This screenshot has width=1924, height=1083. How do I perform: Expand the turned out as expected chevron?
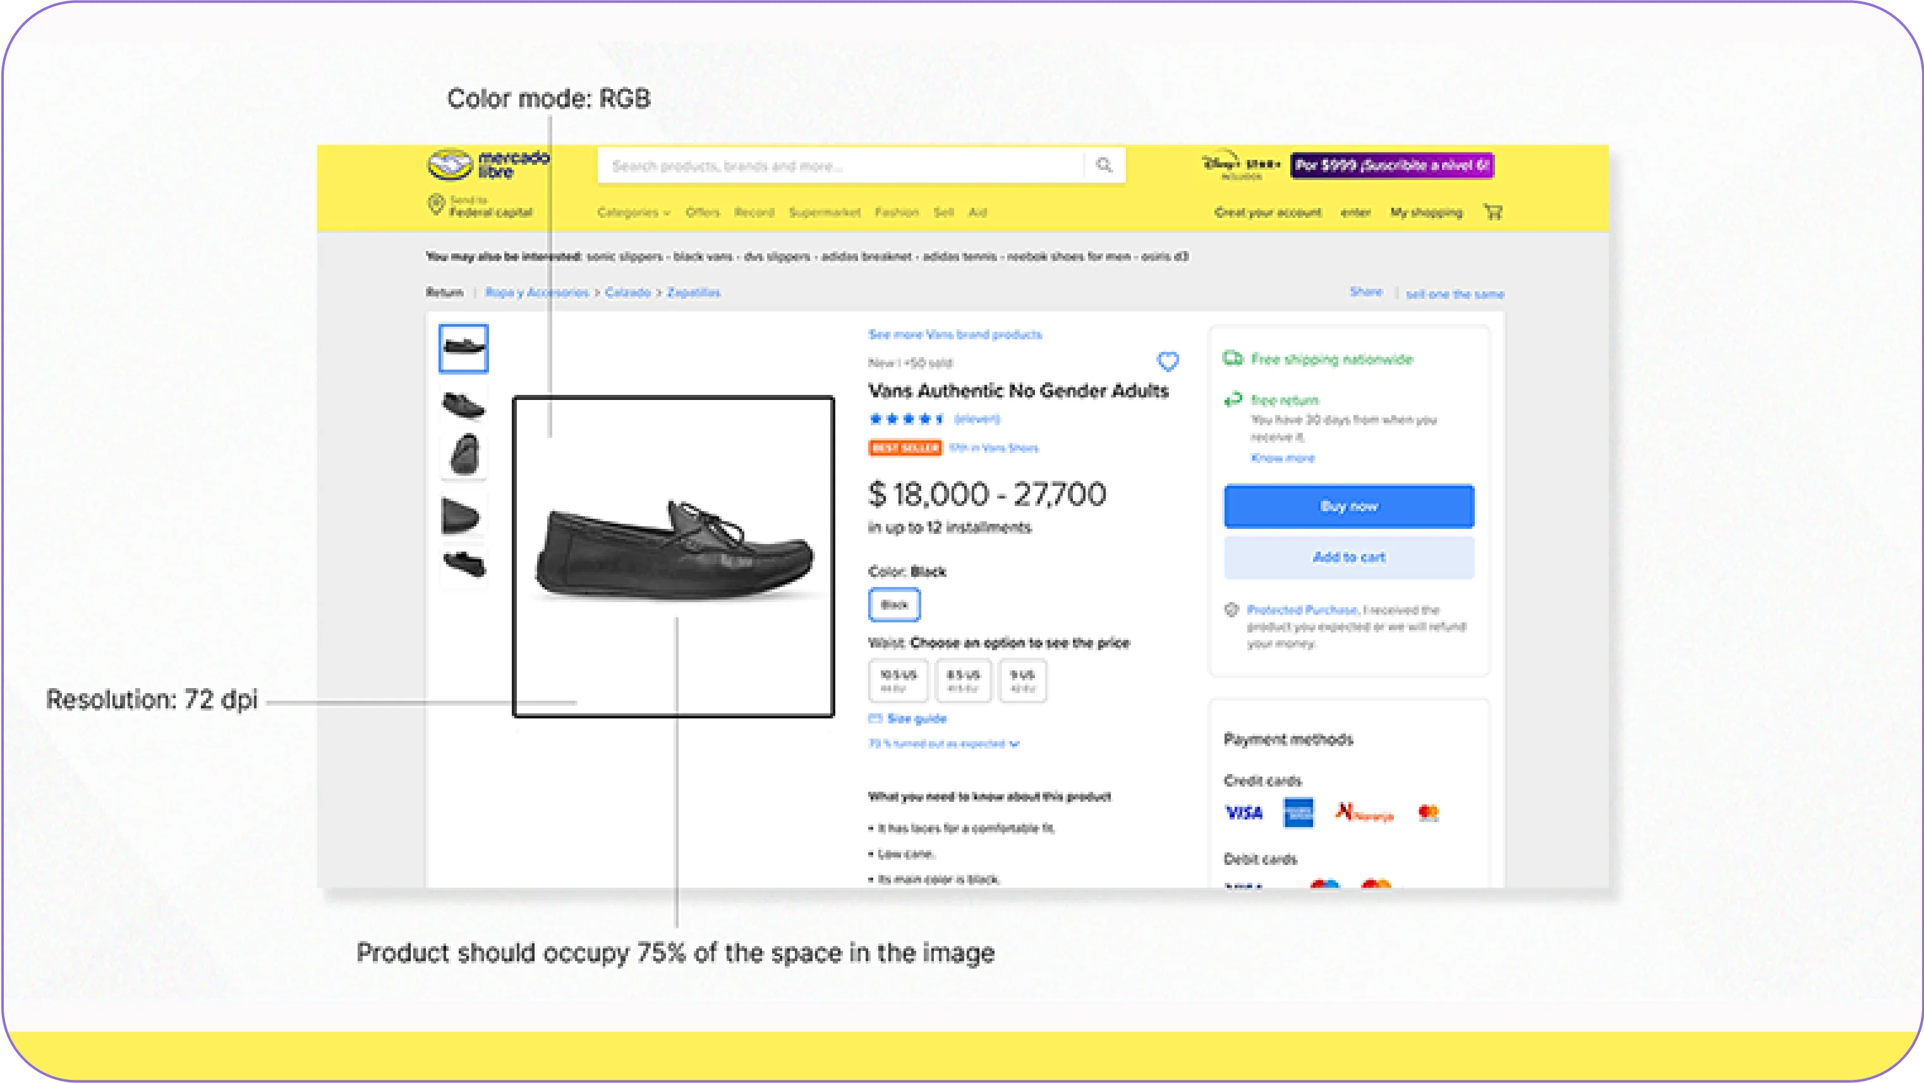click(x=1014, y=744)
